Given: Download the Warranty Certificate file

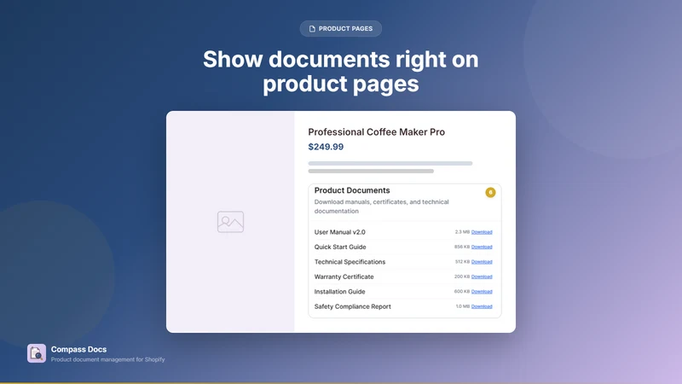Looking at the screenshot, I should tap(482, 276).
